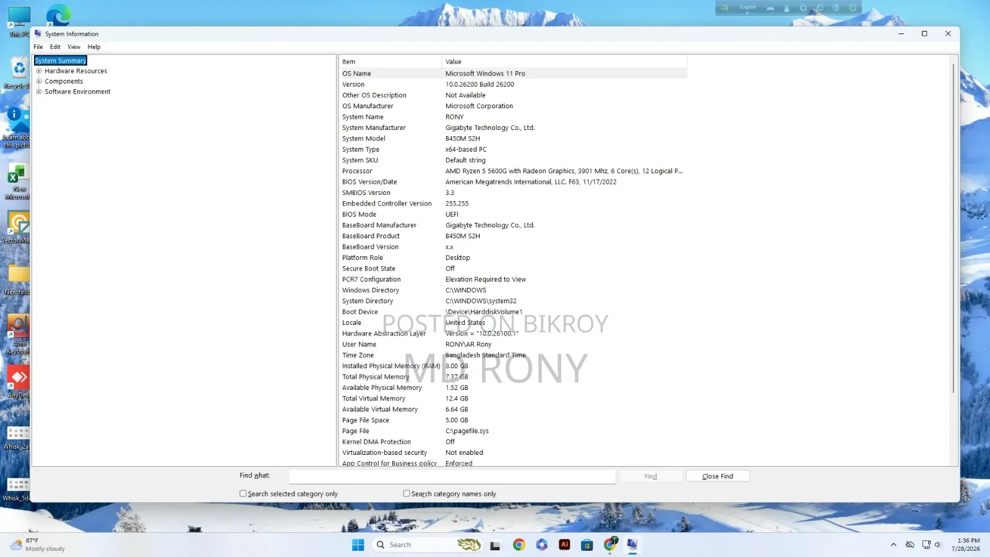Open Recycle Bin desktop icon

(19, 73)
